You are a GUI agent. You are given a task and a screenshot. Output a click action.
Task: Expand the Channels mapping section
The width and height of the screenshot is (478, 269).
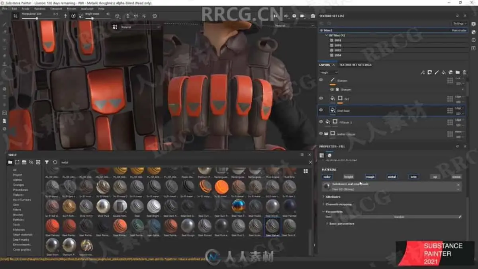pos(339,204)
